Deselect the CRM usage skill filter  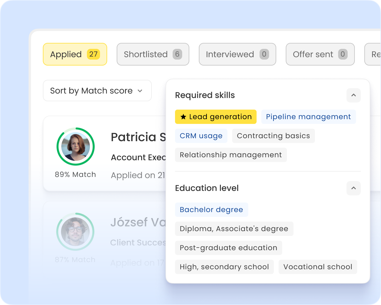pyautogui.click(x=201, y=136)
